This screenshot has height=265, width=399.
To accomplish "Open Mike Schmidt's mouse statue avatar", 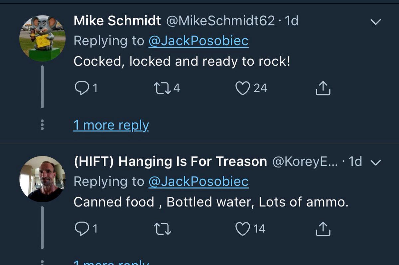I will click(42, 38).
